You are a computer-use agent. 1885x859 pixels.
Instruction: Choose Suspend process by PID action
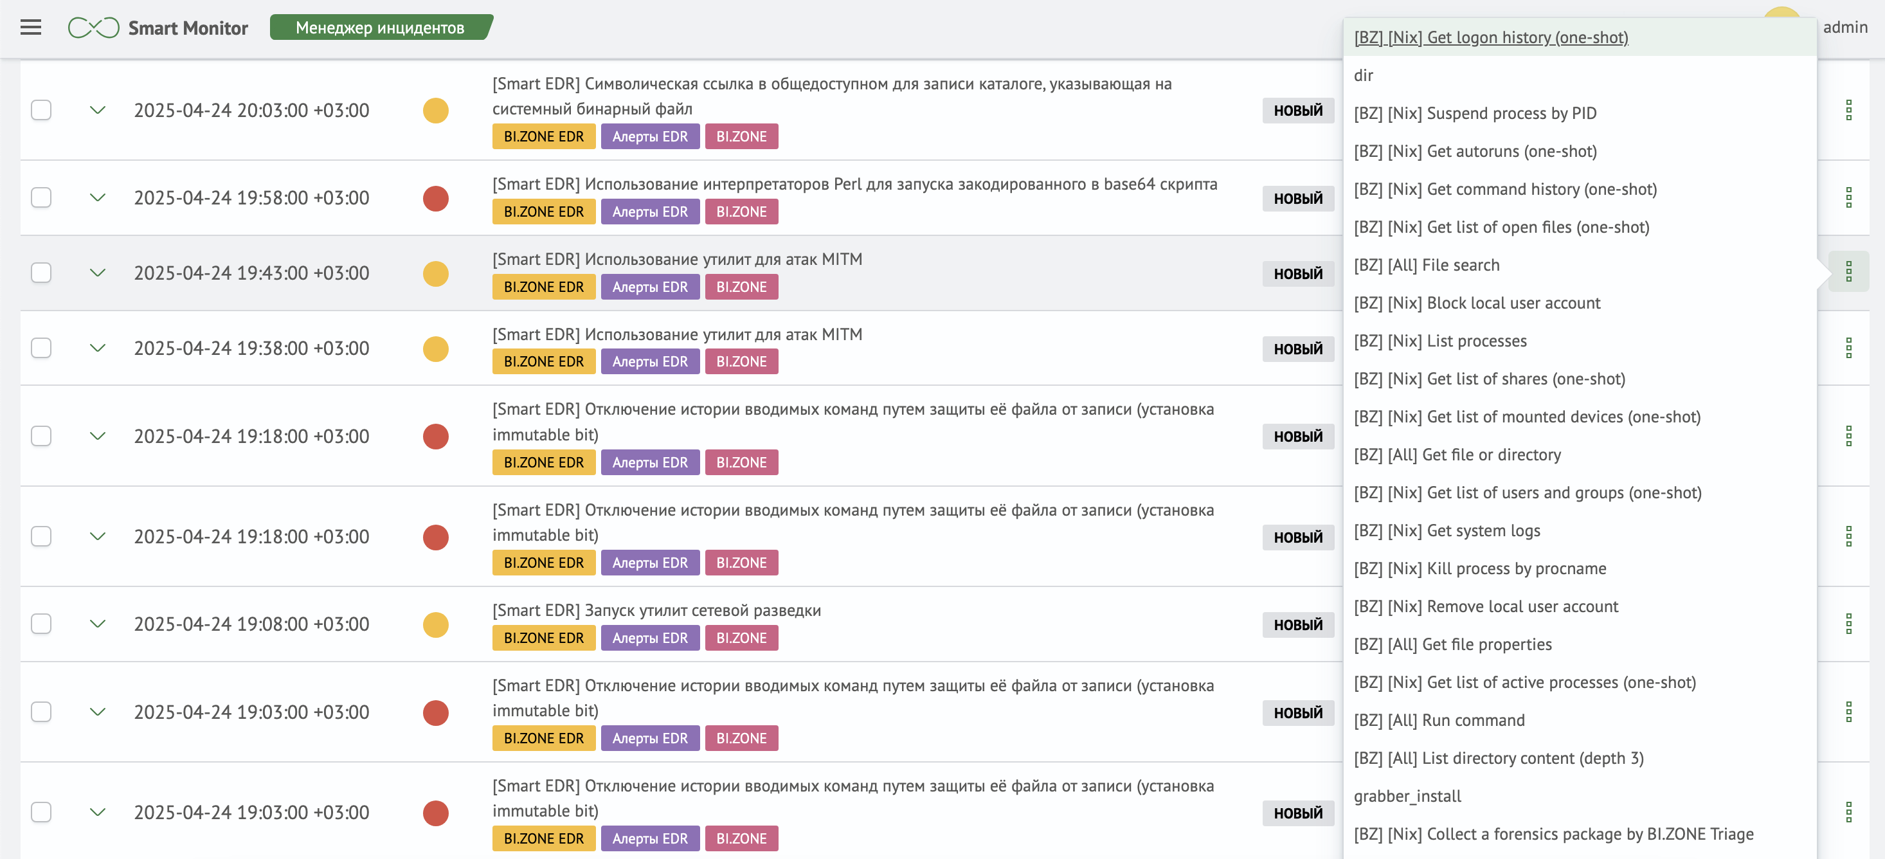click(1579, 113)
